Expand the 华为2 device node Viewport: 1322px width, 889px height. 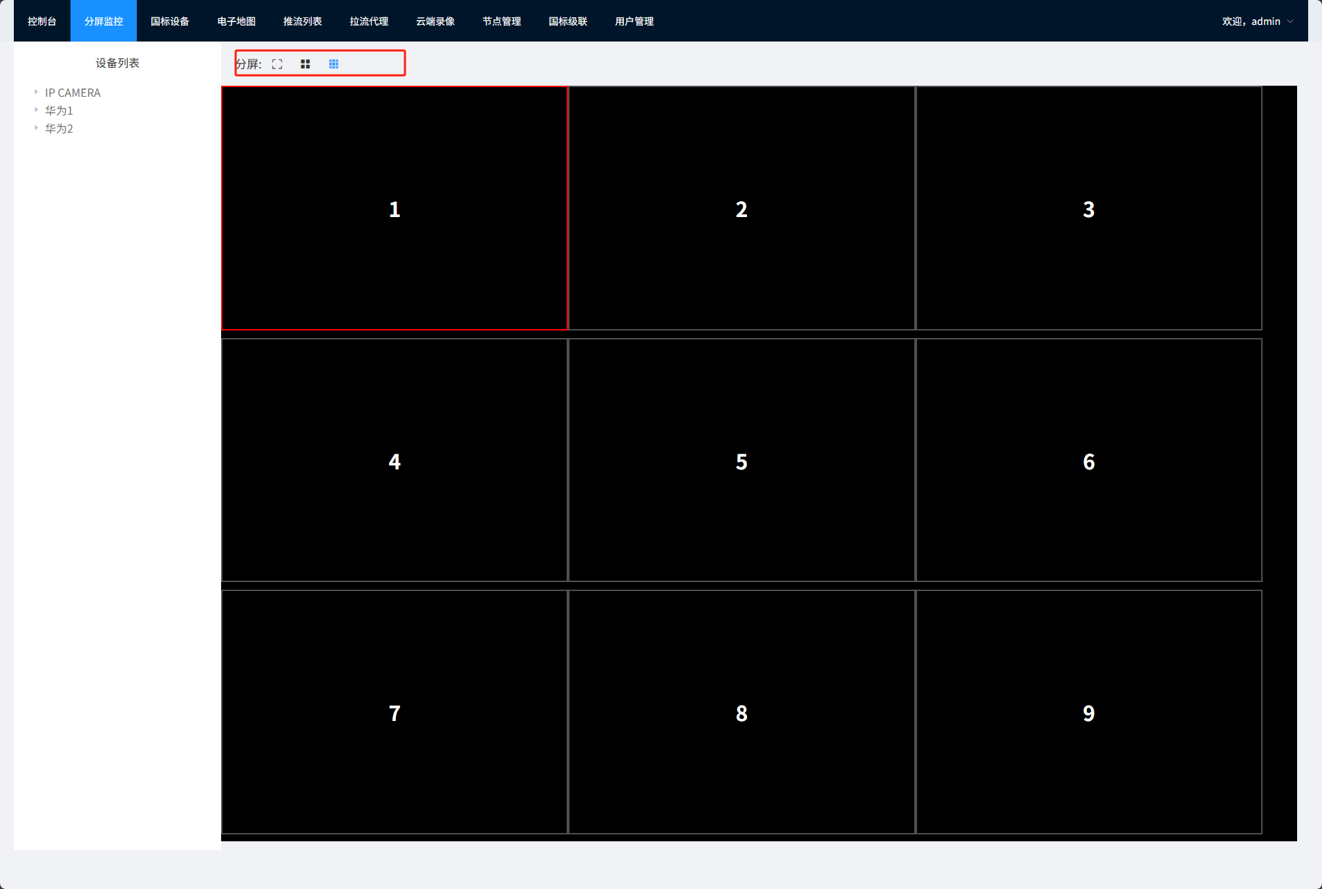pyautogui.click(x=36, y=128)
